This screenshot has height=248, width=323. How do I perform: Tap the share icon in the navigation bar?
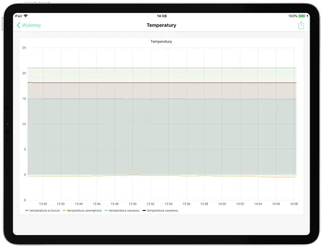[301, 25]
